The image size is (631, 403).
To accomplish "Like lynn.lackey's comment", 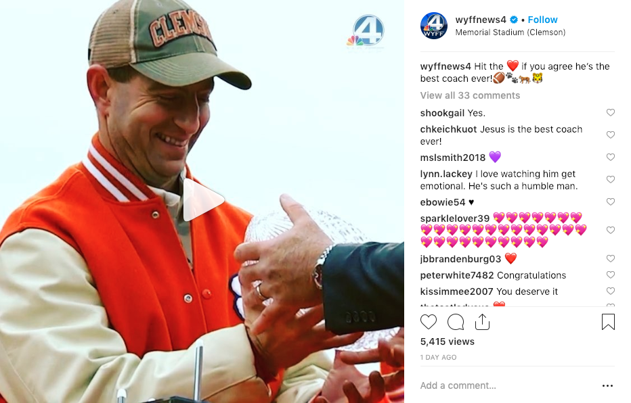I will [x=611, y=179].
